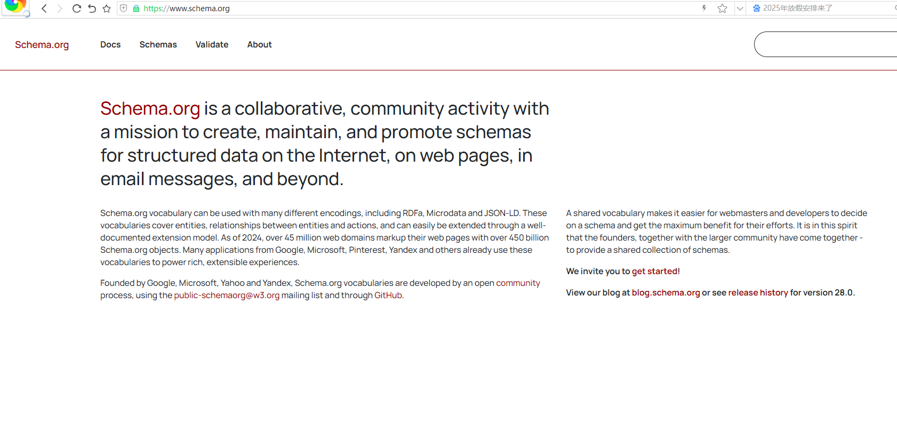Open the GitHub link

coord(388,296)
